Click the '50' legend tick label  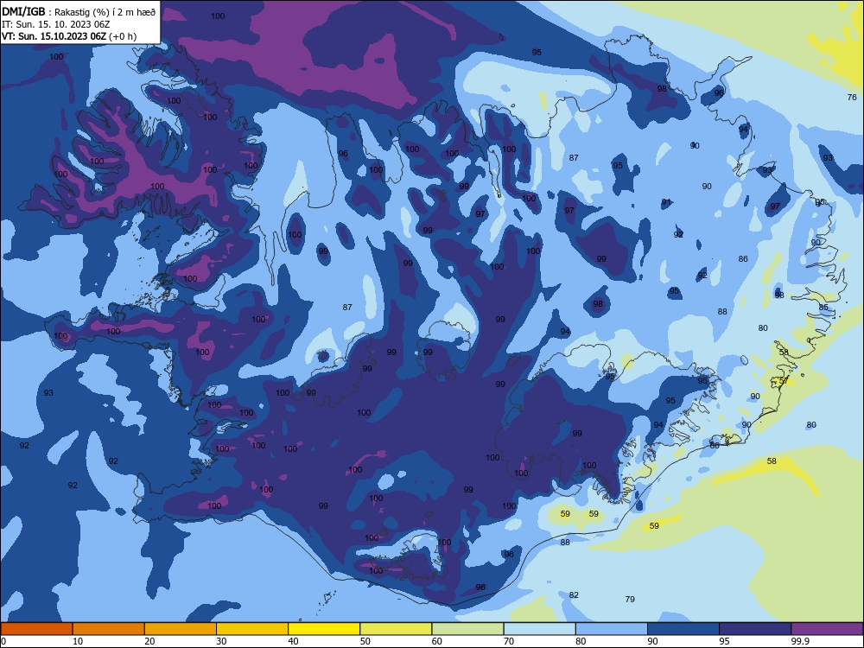[365, 641]
